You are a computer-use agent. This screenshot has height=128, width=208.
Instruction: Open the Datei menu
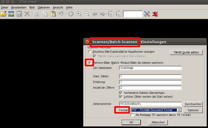click(5, 7)
